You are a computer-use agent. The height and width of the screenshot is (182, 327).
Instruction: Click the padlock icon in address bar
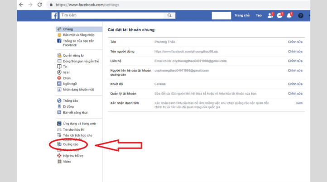coord(51,5)
